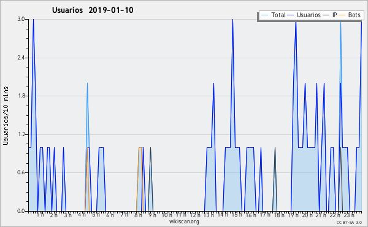Click the y-axis value 2.4
The image size is (368, 227).
point(21,58)
